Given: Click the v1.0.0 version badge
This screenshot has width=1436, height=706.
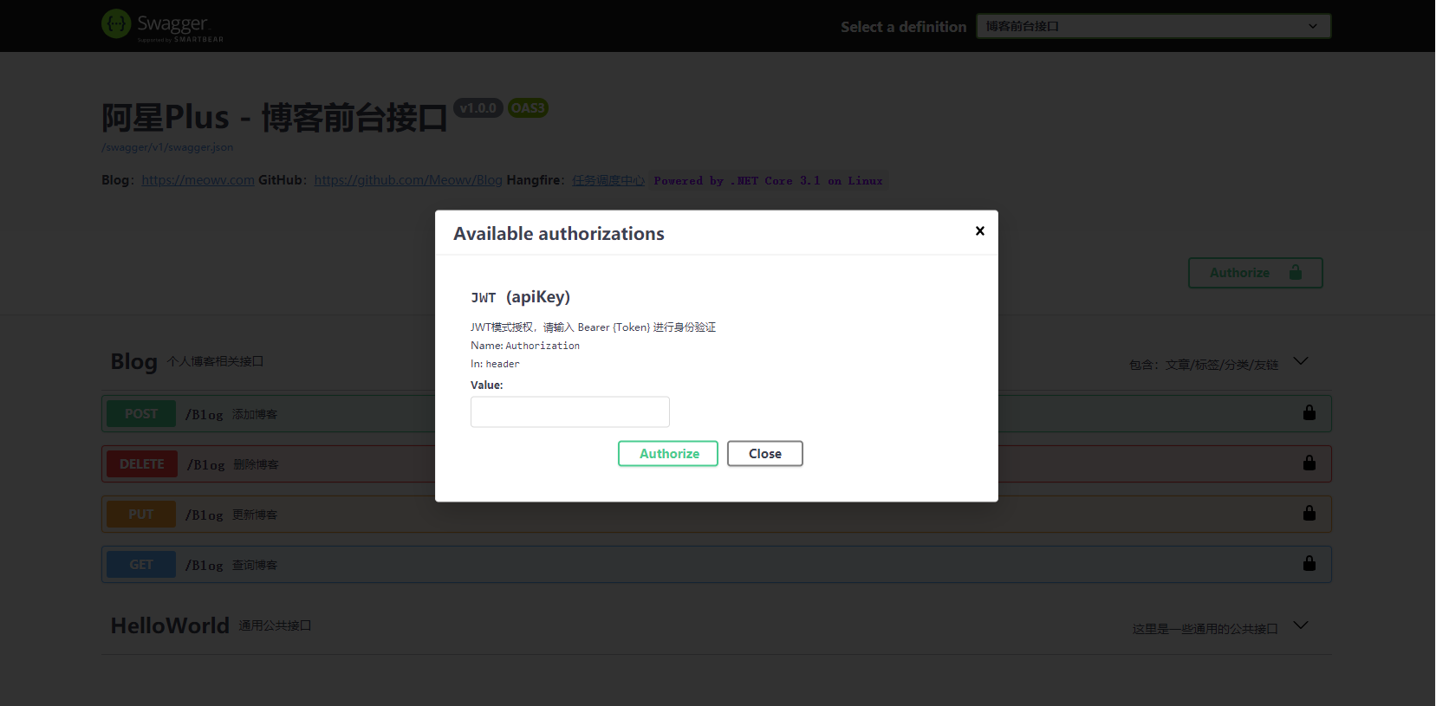Looking at the screenshot, I should [478, 108].
